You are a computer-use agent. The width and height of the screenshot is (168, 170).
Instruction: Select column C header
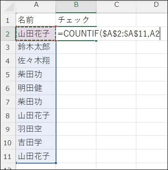(116, 7)
